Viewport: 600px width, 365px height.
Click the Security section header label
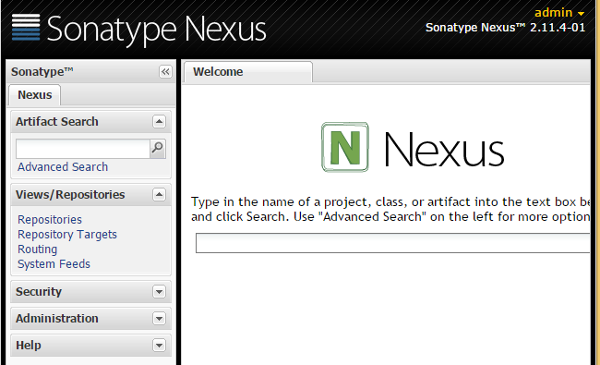tap(39, 292)
